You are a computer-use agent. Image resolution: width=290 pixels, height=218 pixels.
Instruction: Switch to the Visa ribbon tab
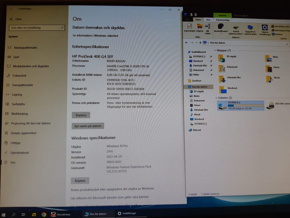point(208,20)
